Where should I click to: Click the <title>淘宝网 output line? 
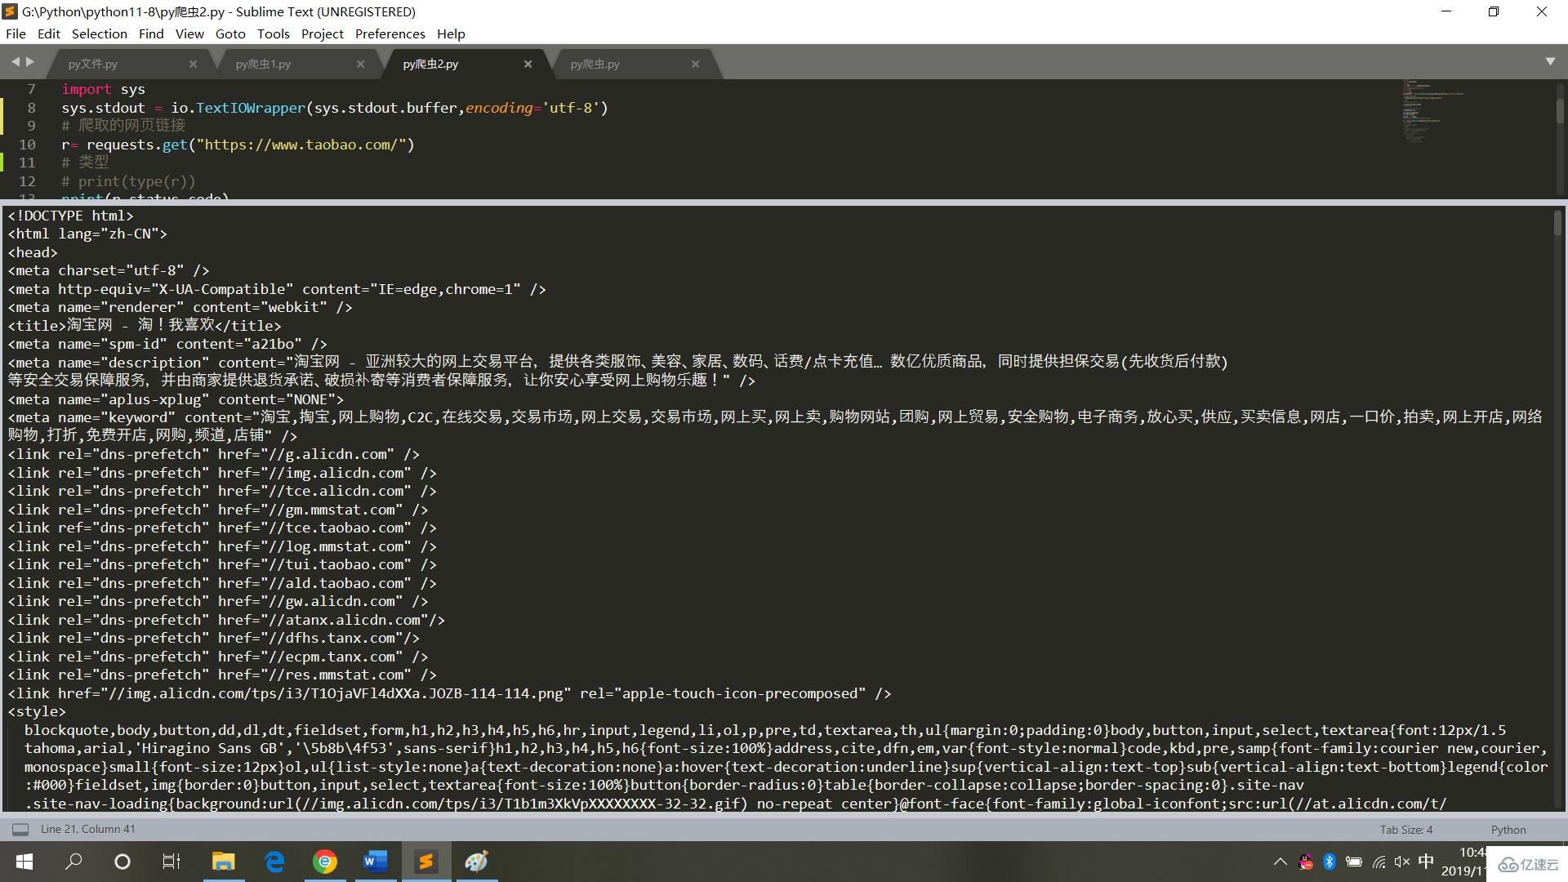pos(145,326)
